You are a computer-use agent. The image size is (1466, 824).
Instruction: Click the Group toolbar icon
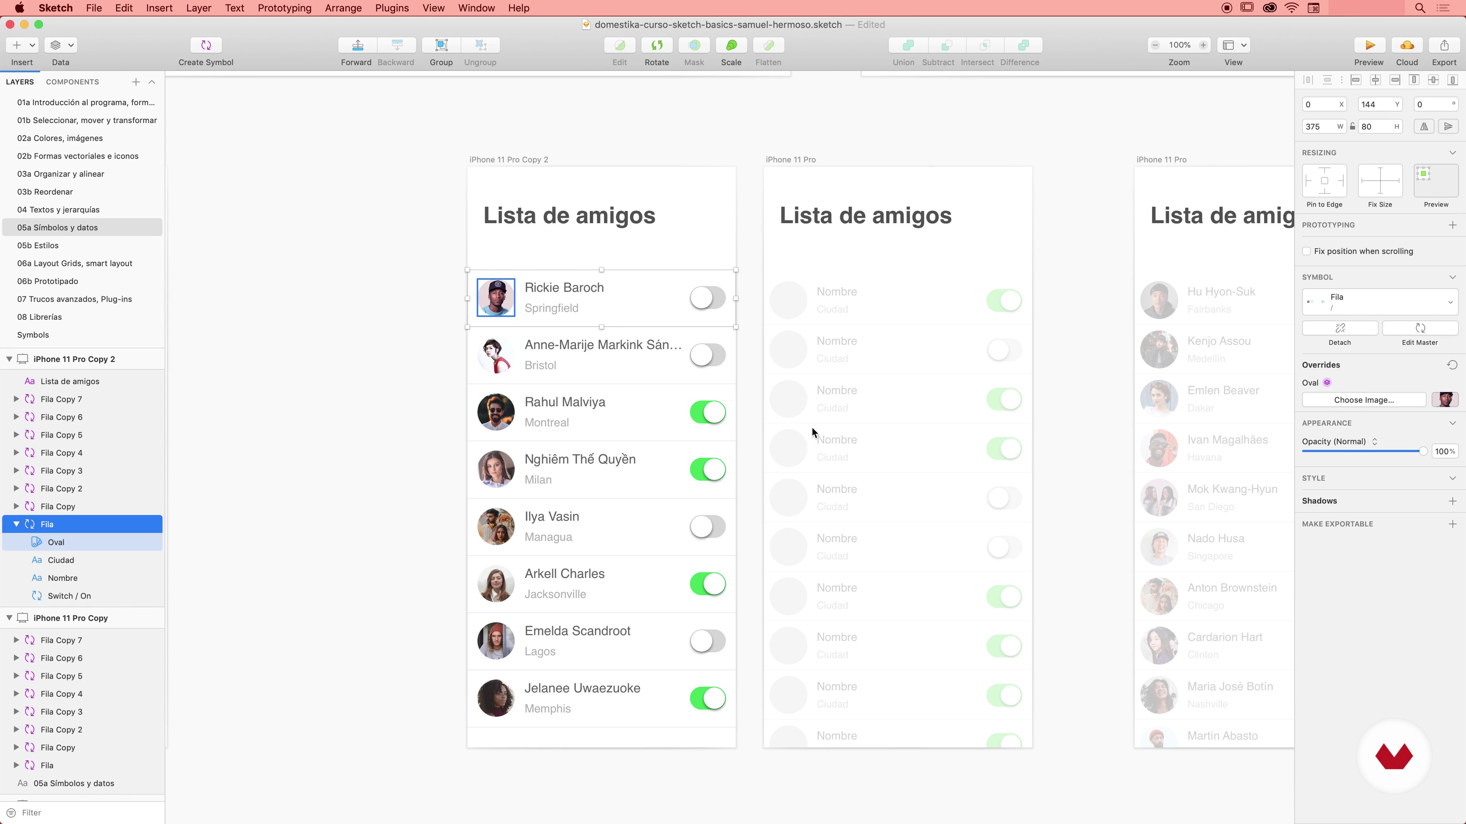coord(441,45)
